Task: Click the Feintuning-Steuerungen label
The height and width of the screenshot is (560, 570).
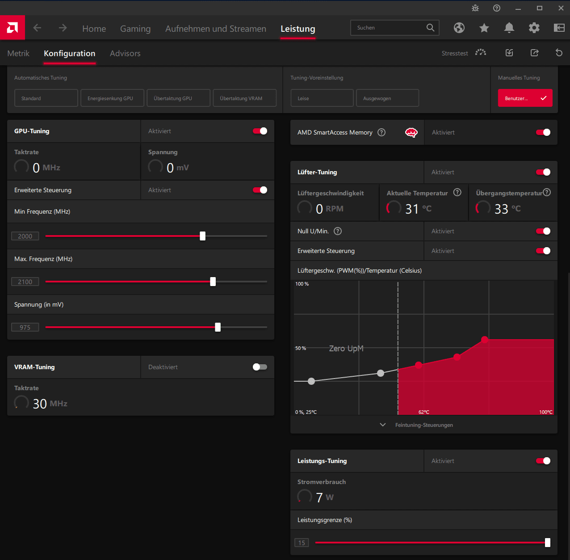Action: (x=424, y=425)
